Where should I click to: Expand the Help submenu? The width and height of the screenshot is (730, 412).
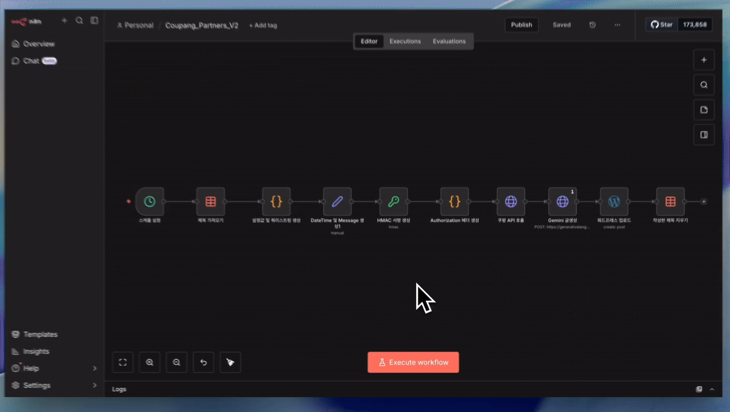95,369
